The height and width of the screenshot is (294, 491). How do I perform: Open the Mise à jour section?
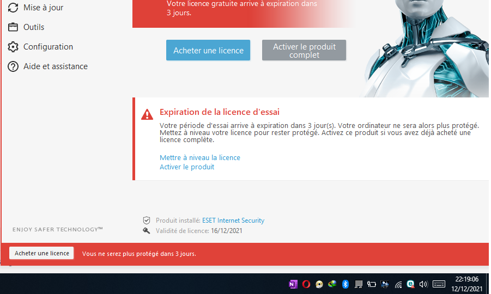coord(43,8)
